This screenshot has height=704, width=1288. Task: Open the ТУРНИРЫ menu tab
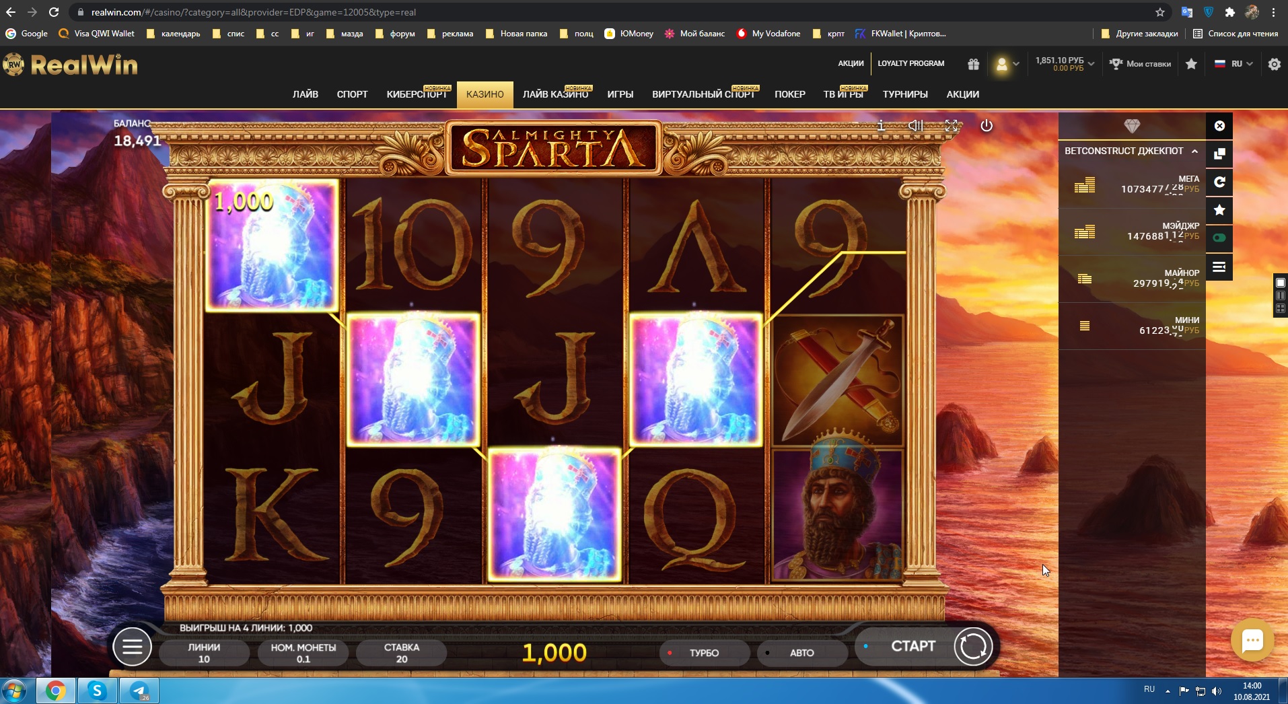pyautogui.click(x=905, y=94)
